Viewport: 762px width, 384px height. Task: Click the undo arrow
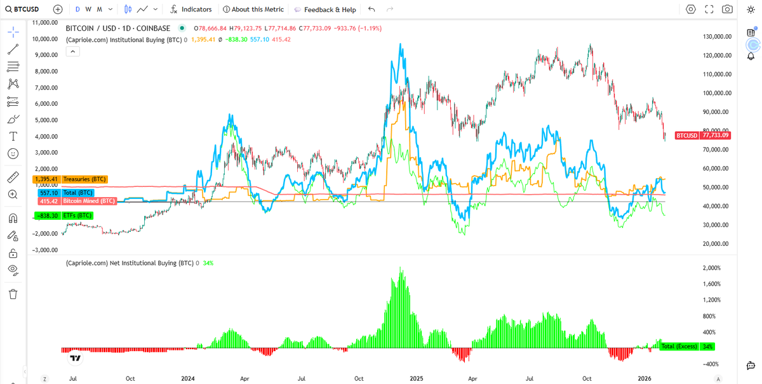(371, 10)
